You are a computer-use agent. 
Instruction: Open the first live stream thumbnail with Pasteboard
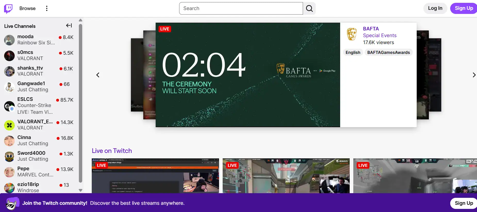pos(155,176)
